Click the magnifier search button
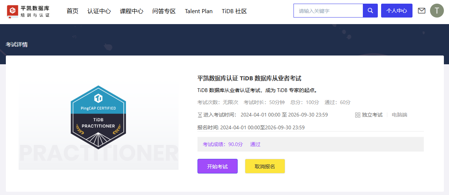The width and height of the screenshot is (449, 195). click(x=370, y=11)
